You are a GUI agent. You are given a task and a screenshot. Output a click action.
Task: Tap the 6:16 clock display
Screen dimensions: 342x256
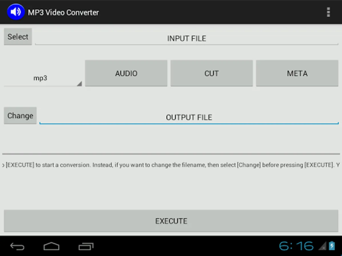coord(296,246)
